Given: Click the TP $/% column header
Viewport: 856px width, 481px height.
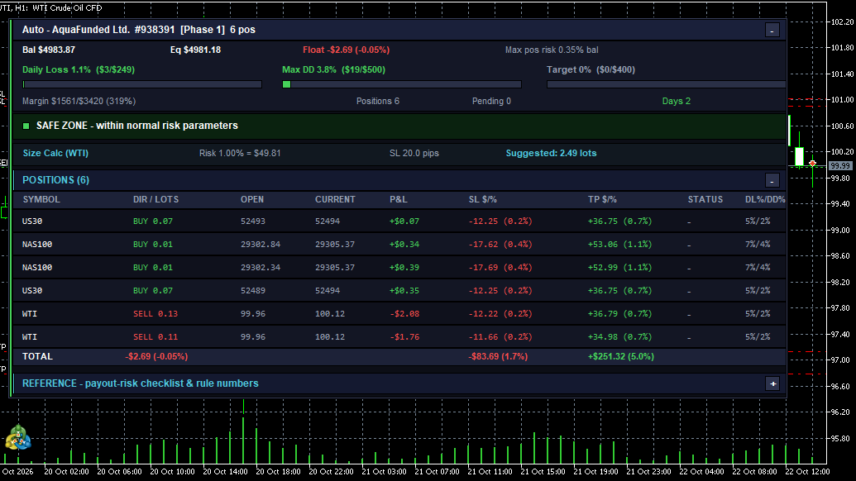Looking at the screenshot, I should tap(602, 200).
